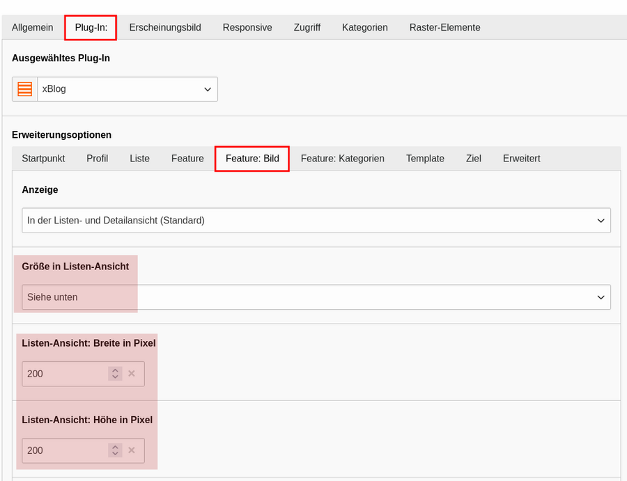Click the list view height input field
The image size is (627, 481).
tap(65, 450)
